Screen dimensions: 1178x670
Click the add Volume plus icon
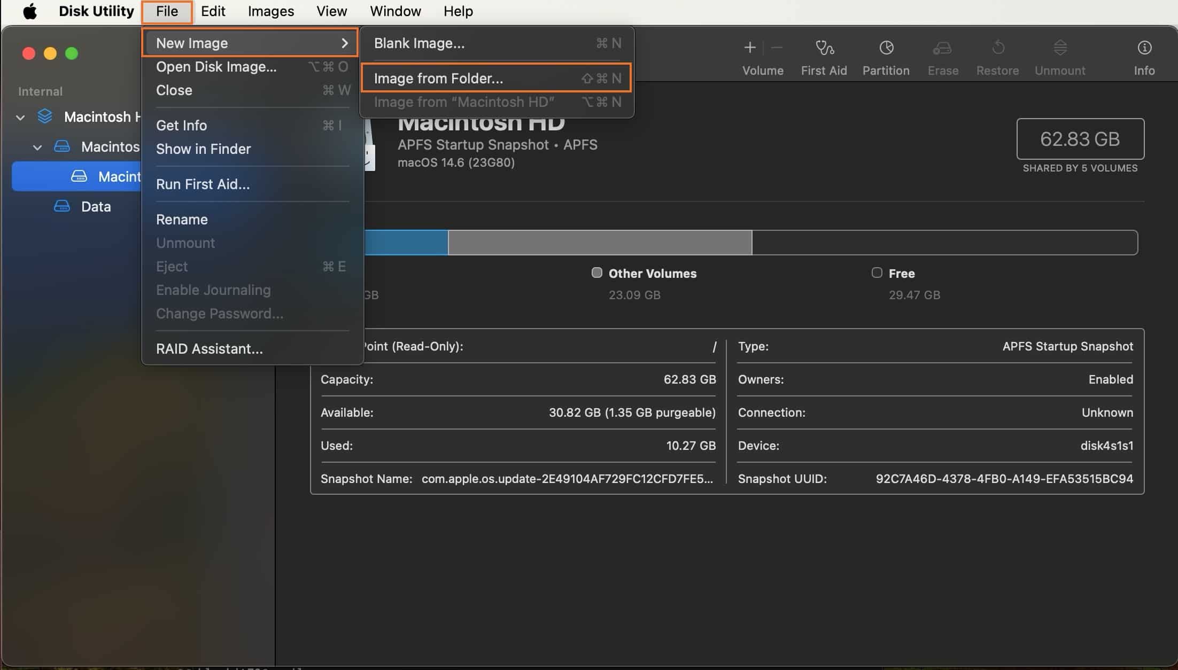click(750, 48)
